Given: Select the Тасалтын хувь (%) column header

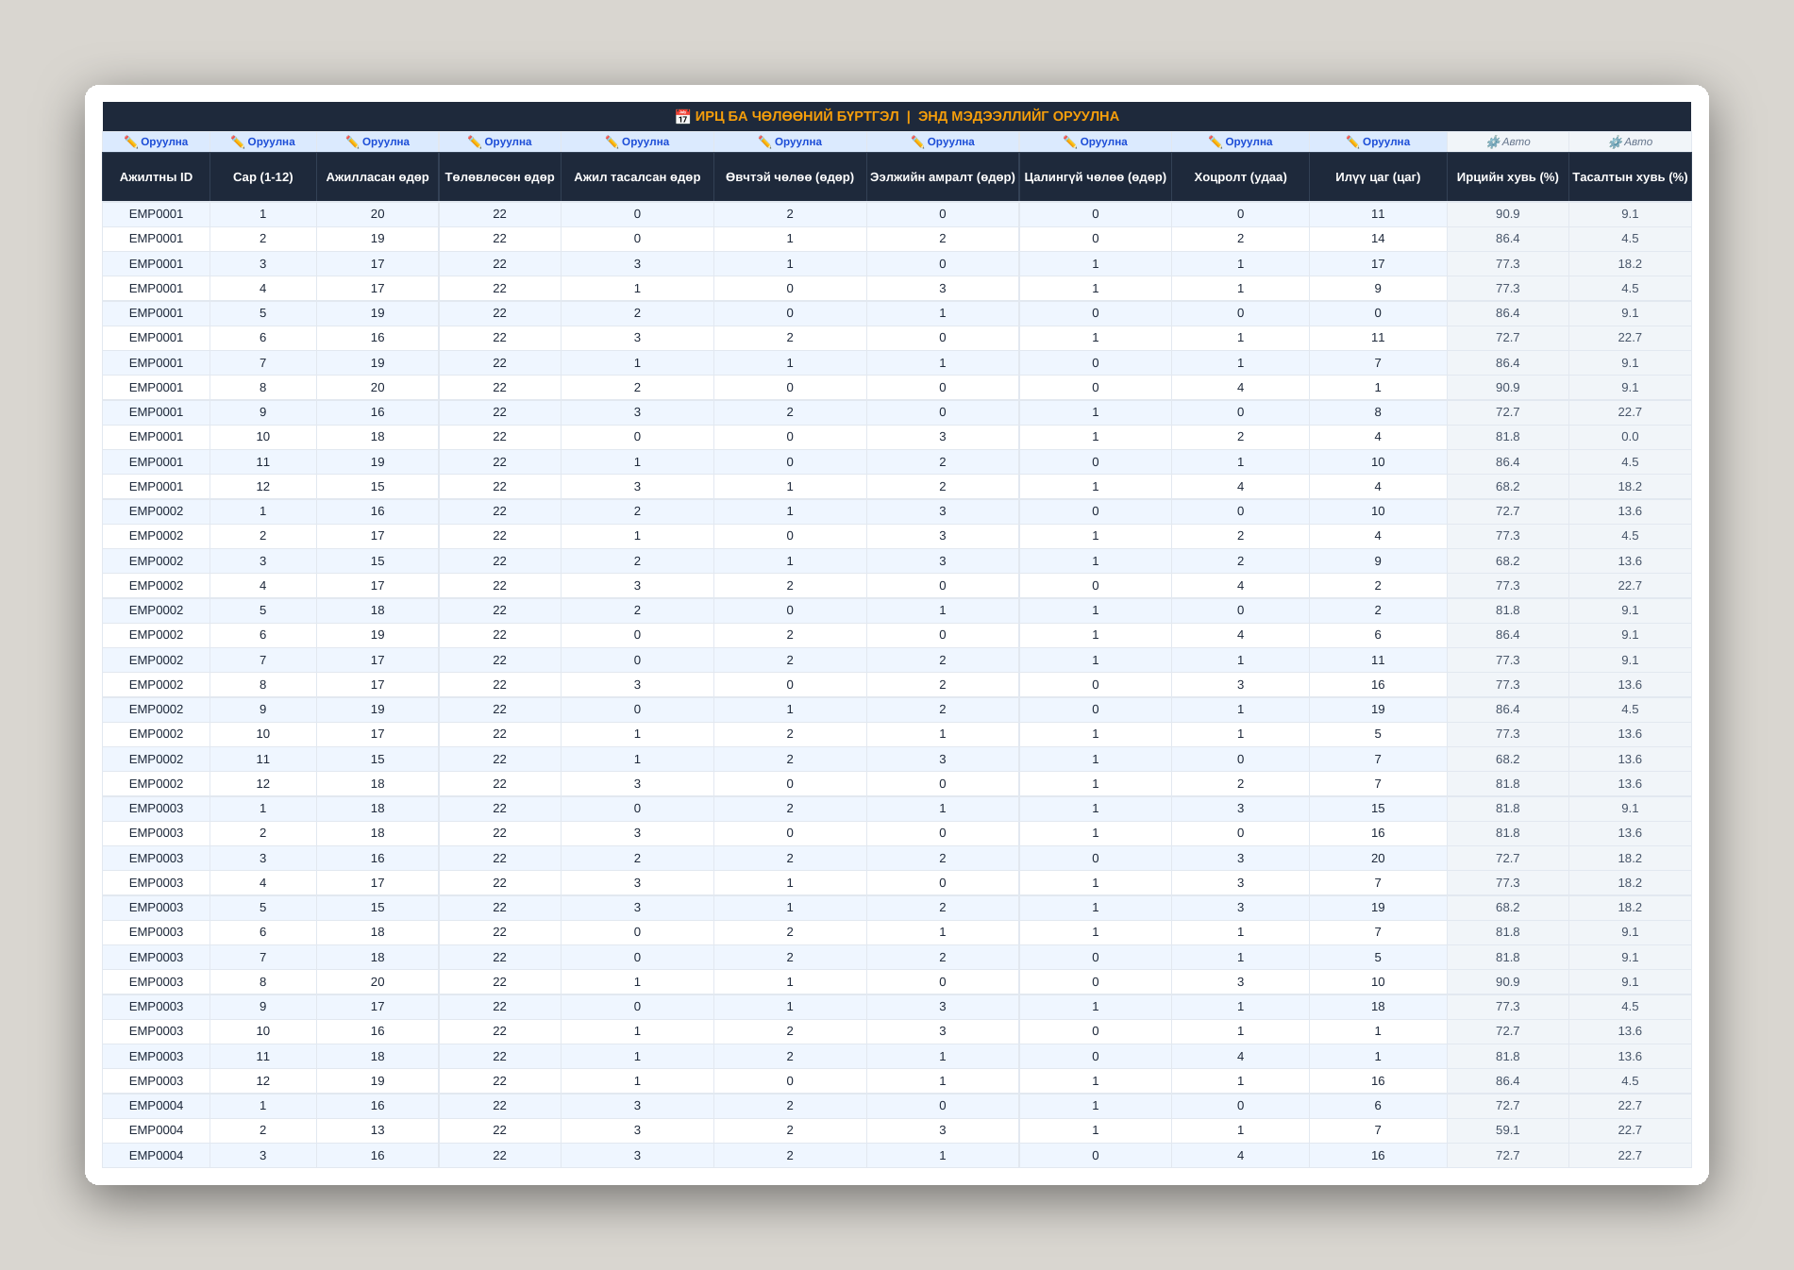Looking at the screenshot, I should click(1630, 176).
